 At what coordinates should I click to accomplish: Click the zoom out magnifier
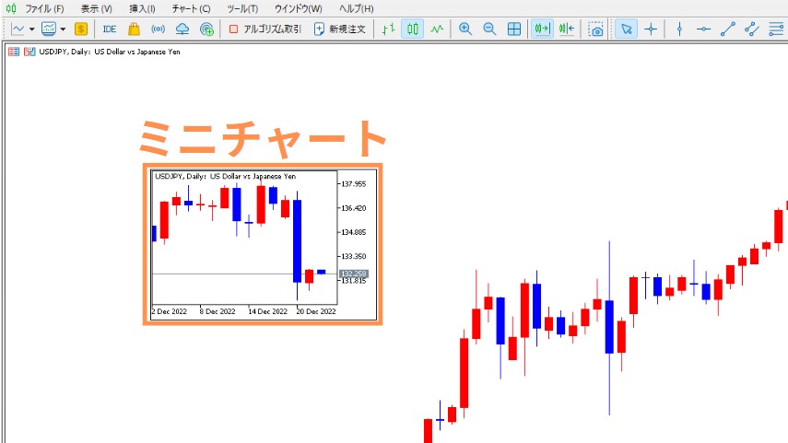tap(489, 29)
